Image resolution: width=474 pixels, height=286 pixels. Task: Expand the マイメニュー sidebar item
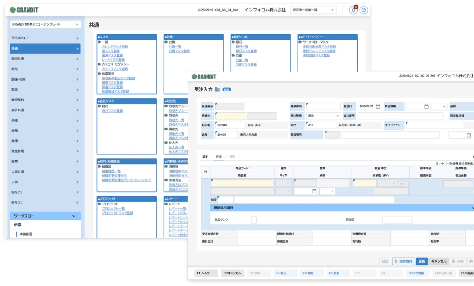pyautogui.click(x=45, y=38)
